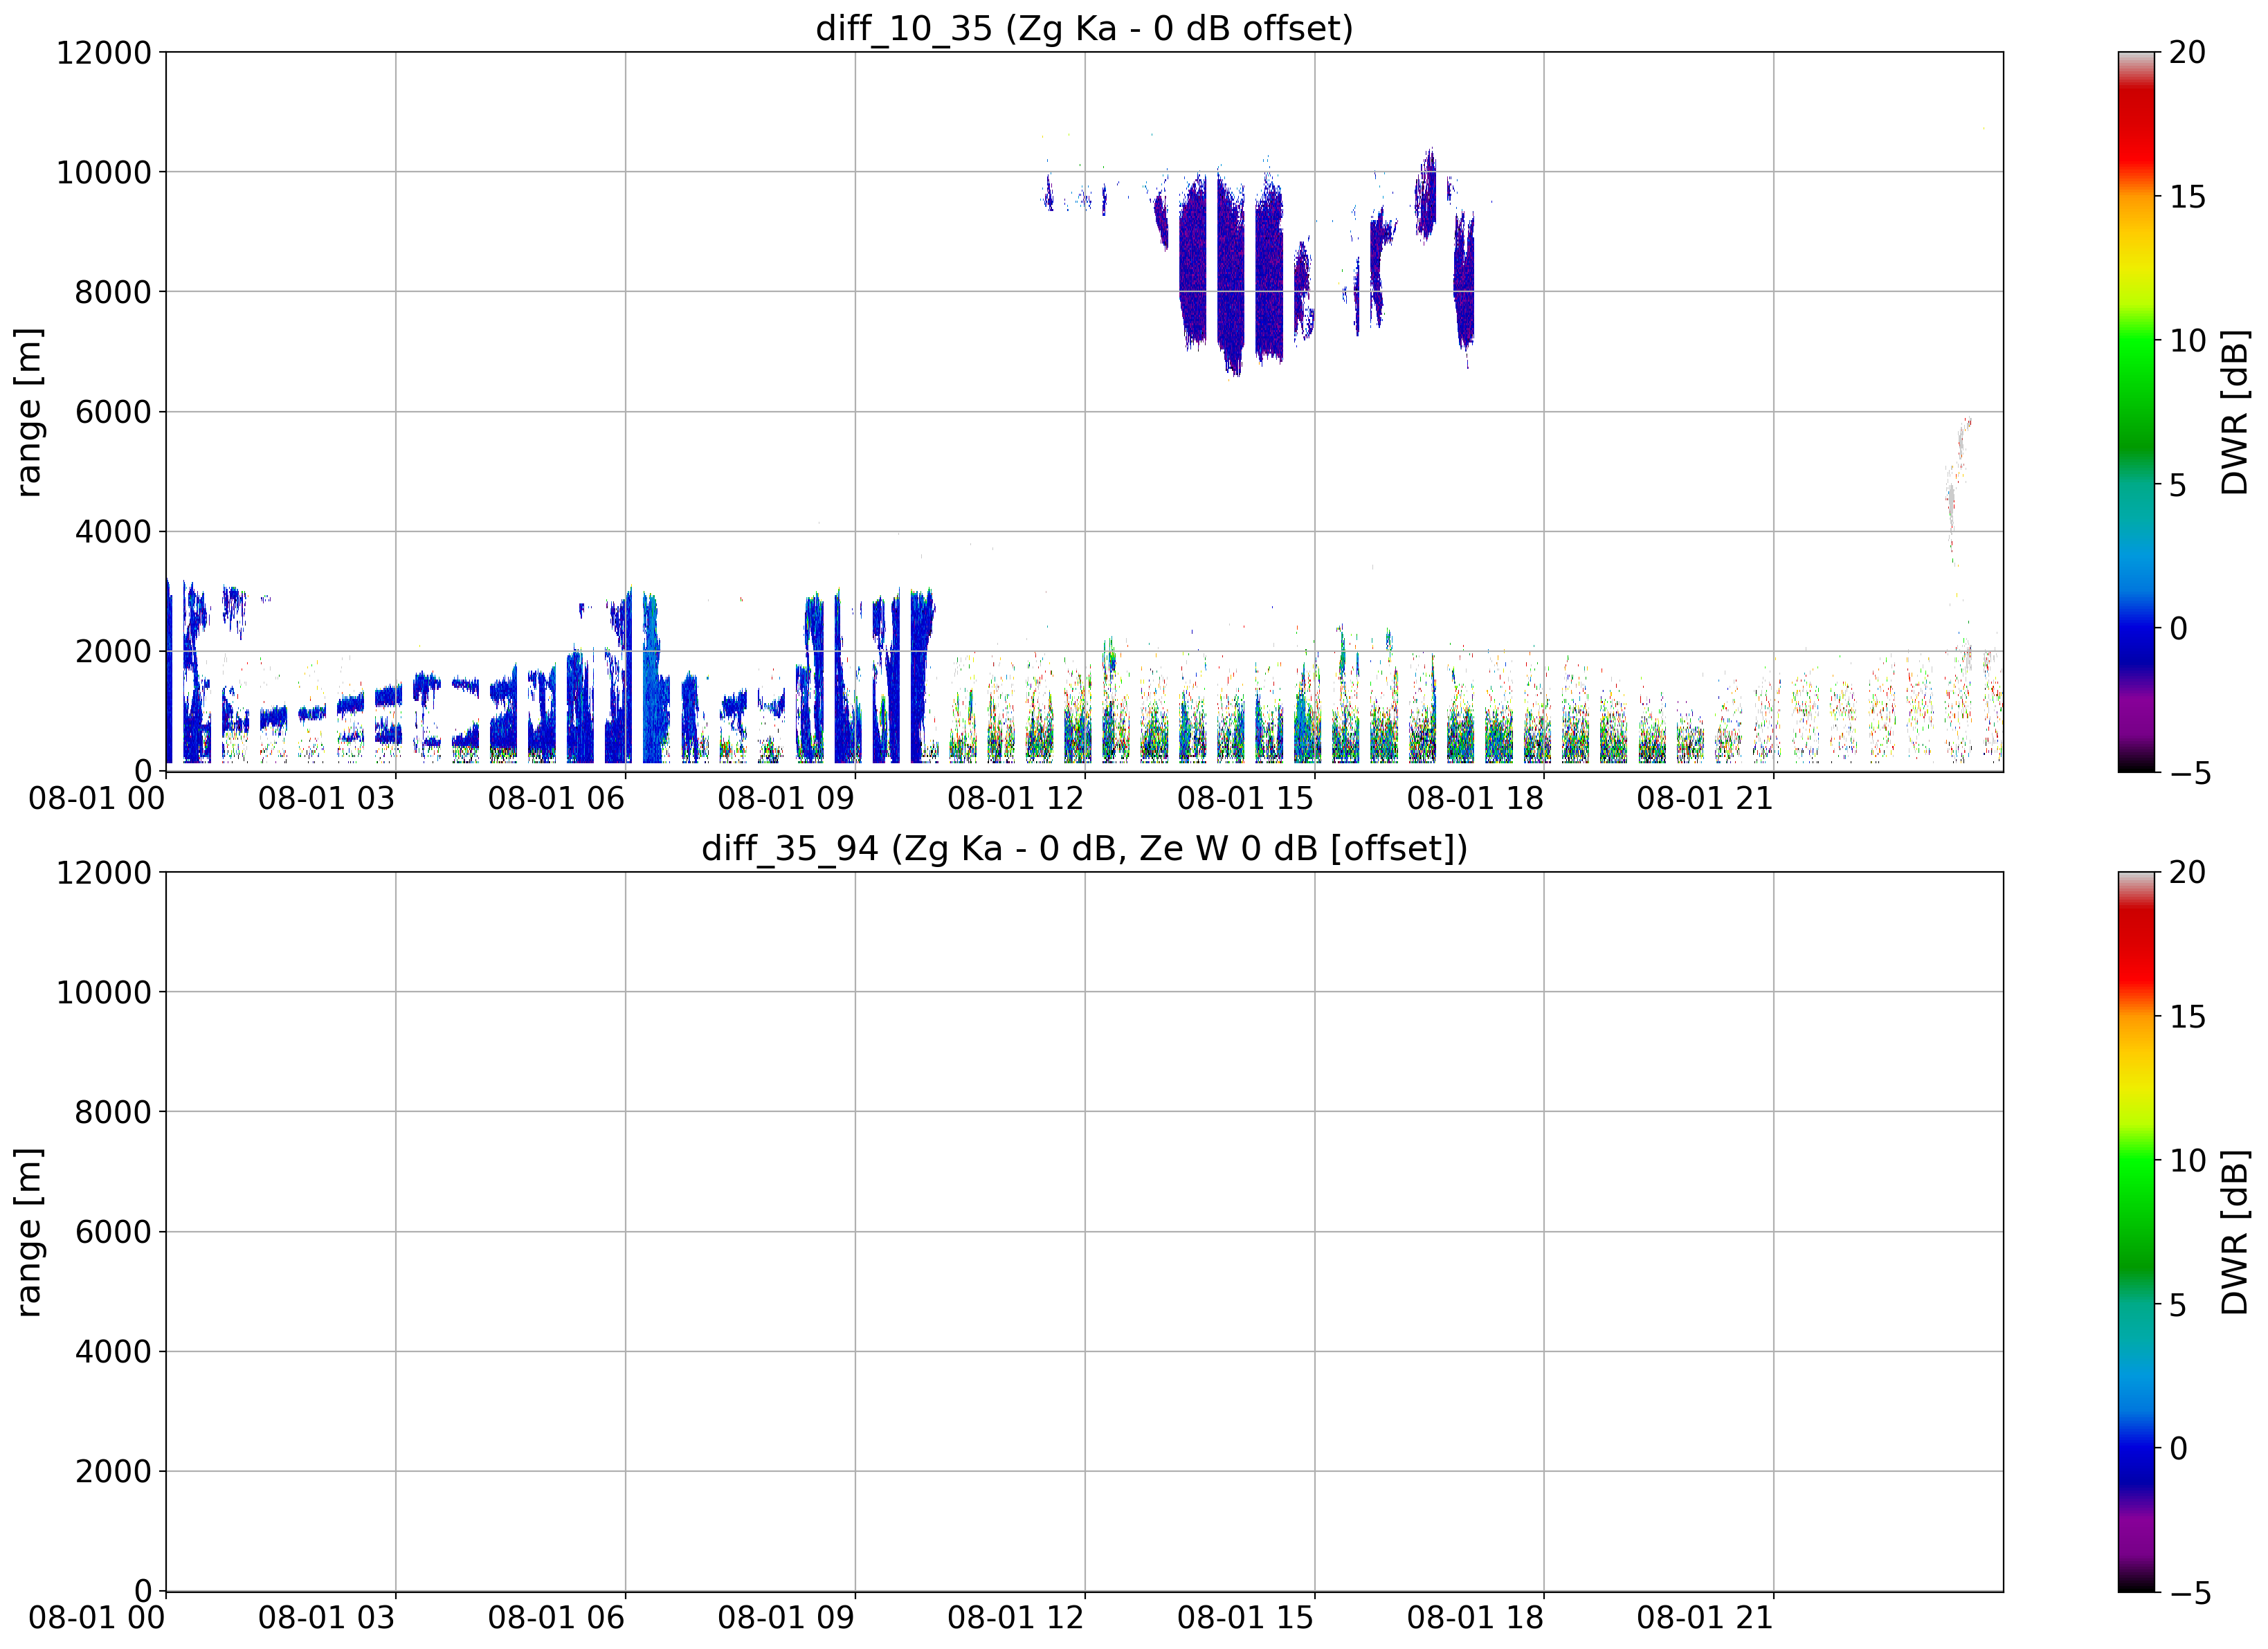Image resolution: width=2268 pixels, height=1649 pixels.
Task: Click the bottom plot 08-01 03 time label
Action: pos(327,1618)
